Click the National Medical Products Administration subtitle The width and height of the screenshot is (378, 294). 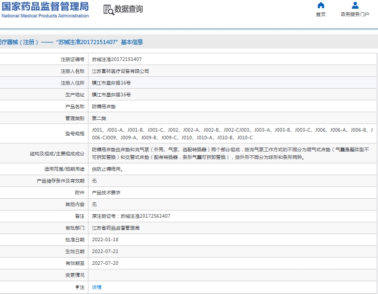(45, 16)
